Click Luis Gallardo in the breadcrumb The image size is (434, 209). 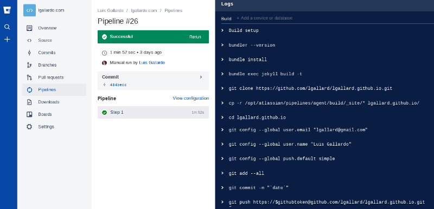tap(111, 10)
